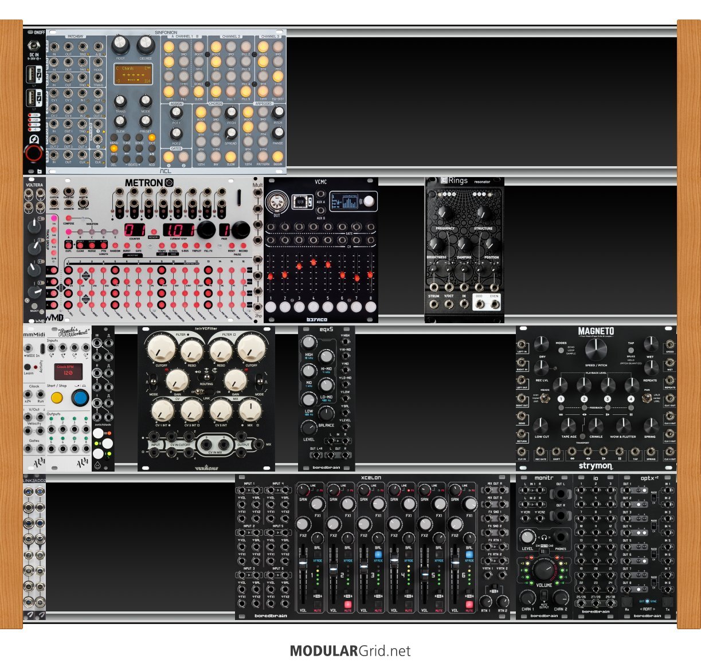Mute xcelon channel 6
Image resolution: width=701 pixels, height=663 pixels.
point(469,604)
